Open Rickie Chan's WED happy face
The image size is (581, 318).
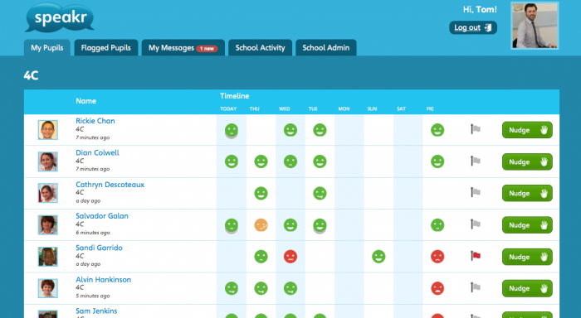tap(290, 130)
